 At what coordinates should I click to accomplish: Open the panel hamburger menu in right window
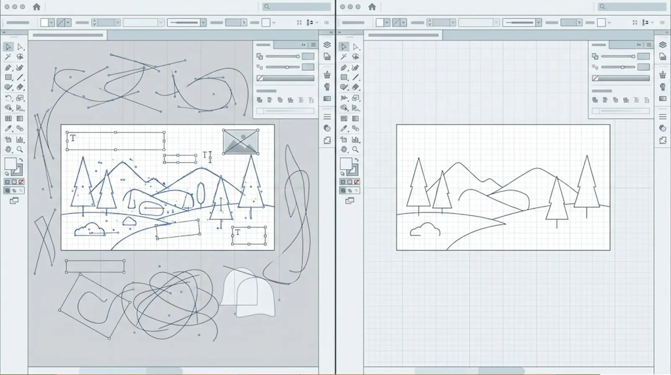[649, 45]
